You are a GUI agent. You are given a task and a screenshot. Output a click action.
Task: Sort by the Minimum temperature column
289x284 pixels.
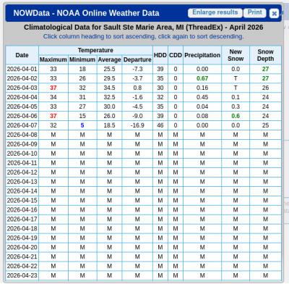point(82,59)
